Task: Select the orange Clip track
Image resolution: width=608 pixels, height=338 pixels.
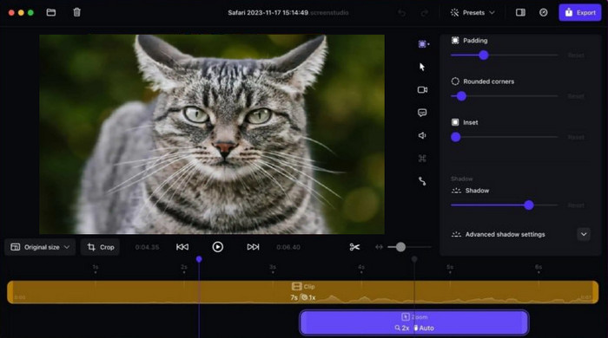Action: tap(303, 292)
